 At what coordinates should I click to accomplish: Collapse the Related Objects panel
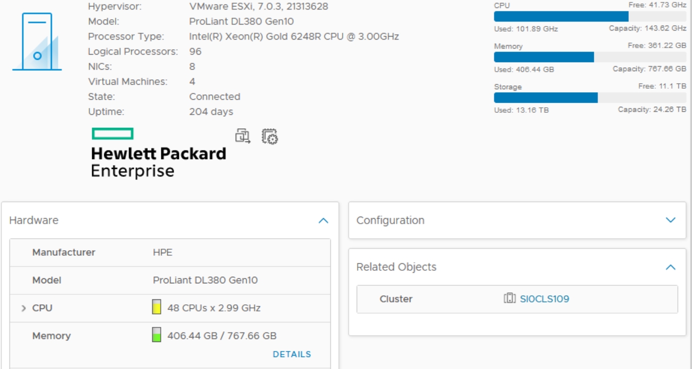coord(670,267)
